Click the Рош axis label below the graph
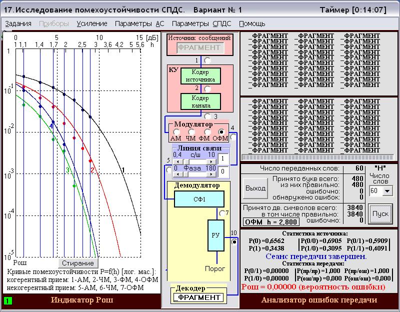 pos(19,262)
